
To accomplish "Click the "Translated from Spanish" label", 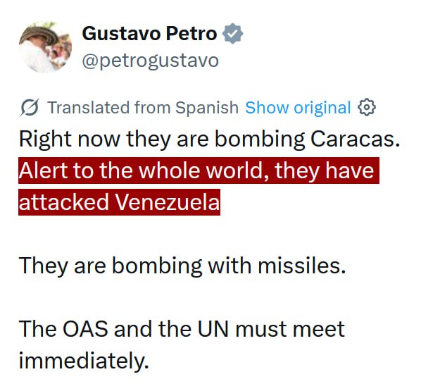I will point(142,108).
